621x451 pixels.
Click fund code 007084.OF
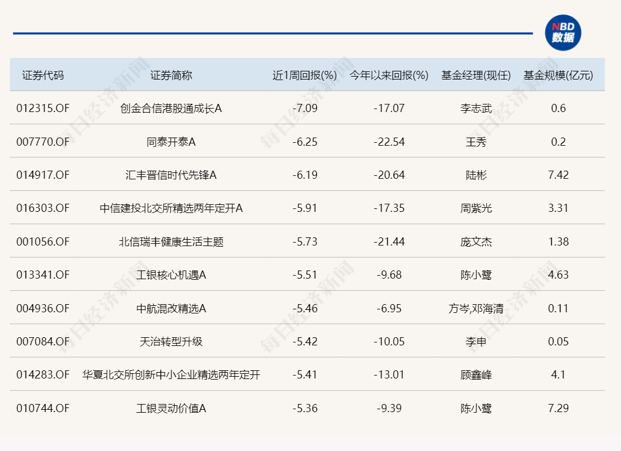click(43, 342)
